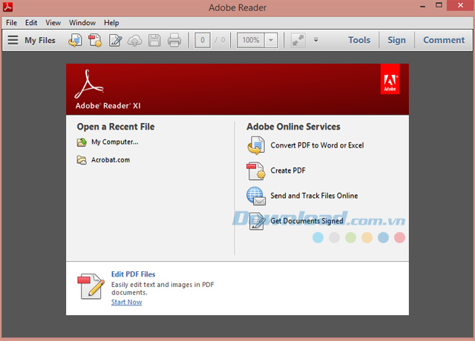Click the Convert PDF to Word toolbar icon
The height and width of the screenshot is (341, 475).
(75, 40)
